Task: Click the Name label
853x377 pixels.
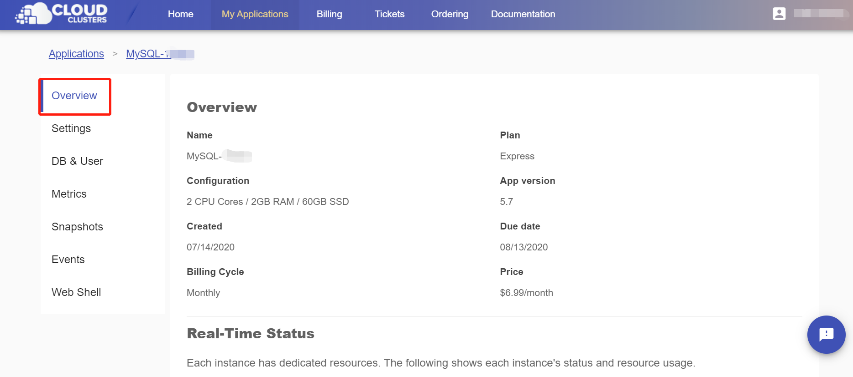Action: 199,135
